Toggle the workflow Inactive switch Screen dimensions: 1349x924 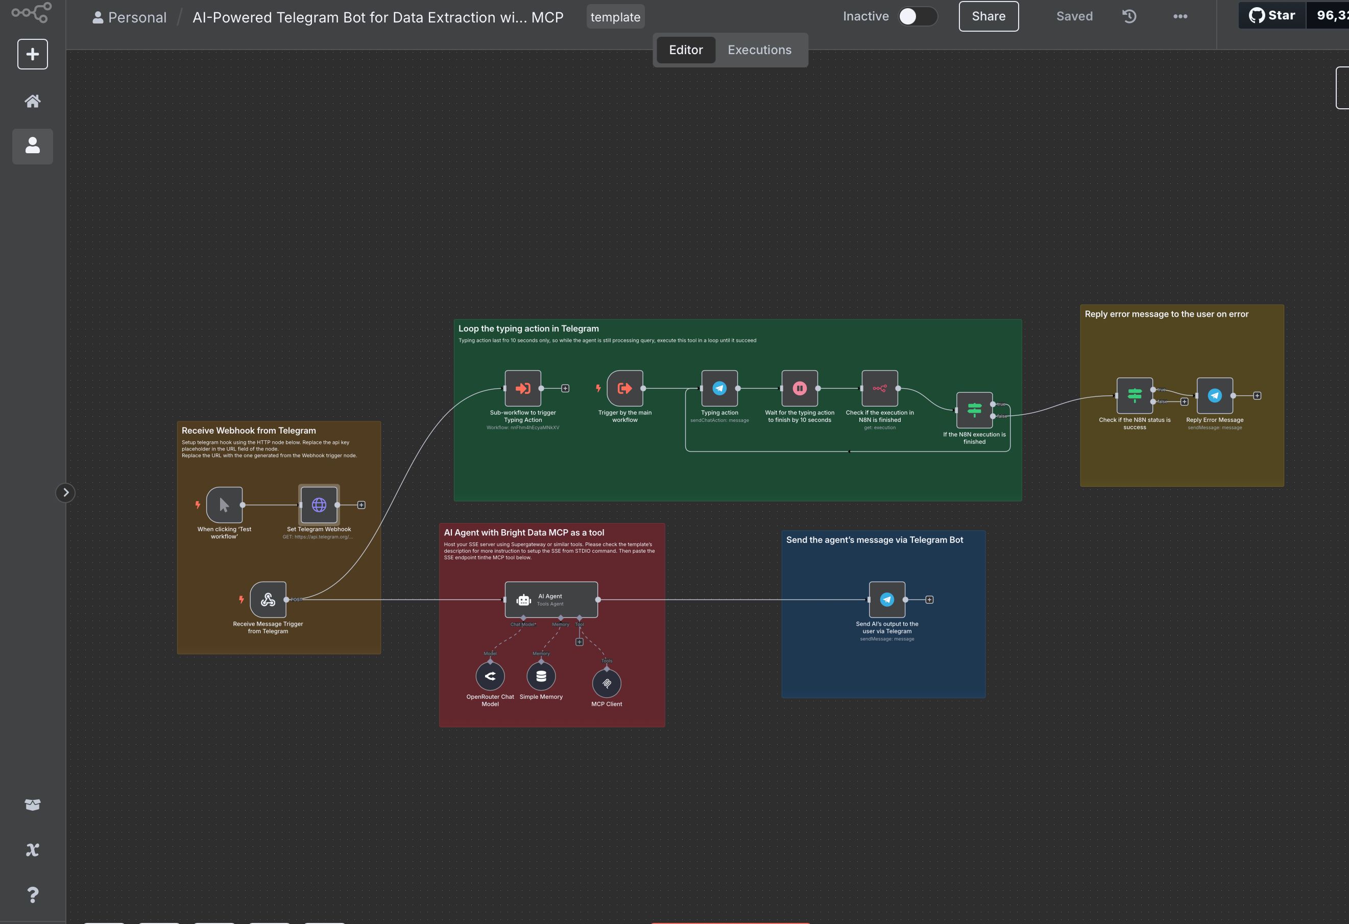click(917, 16)
